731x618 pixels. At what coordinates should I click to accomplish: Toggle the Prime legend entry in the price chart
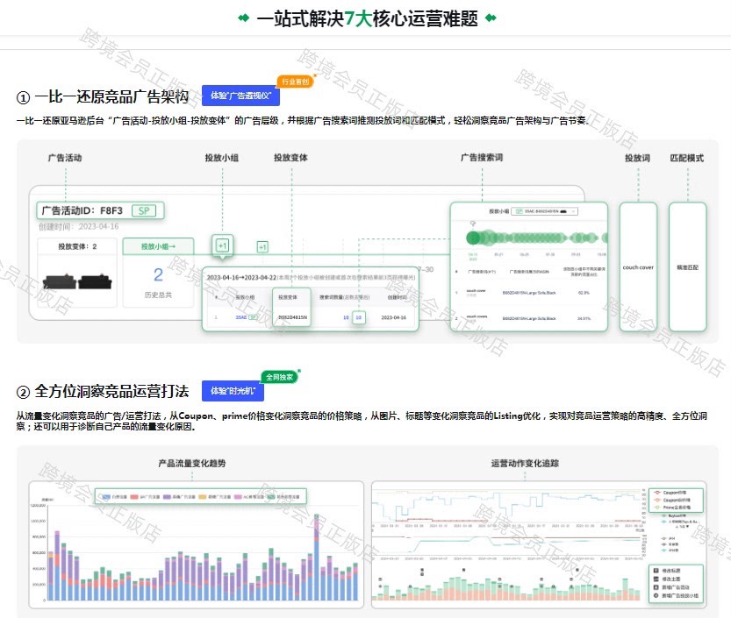[x=672, y=508]
